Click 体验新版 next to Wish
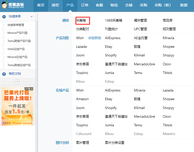Image resolution: width=194 pixels, height=152 pixels. pos(95,38)
